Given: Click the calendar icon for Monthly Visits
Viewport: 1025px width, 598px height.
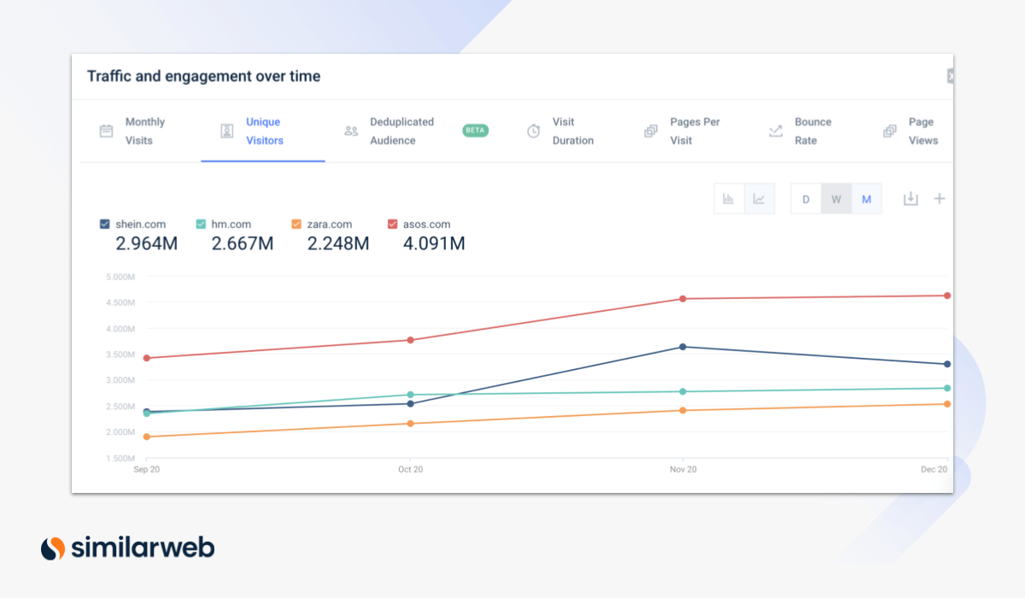Looking at the screenshot, I should click(107, 132).
